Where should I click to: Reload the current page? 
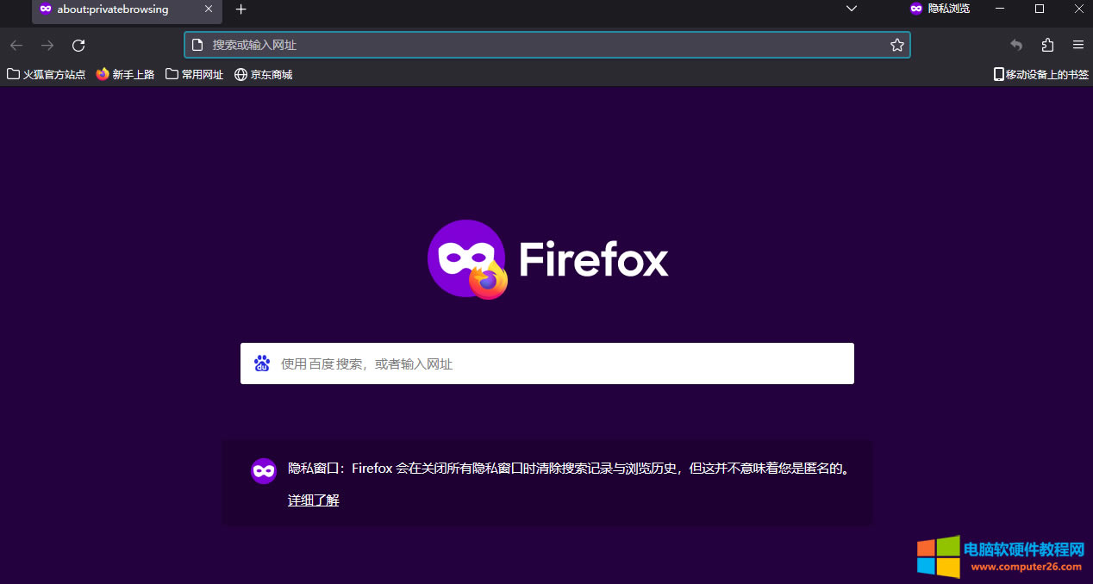click(78, 45)
